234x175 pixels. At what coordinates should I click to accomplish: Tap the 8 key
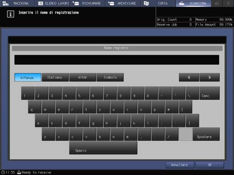click(124, 93)
